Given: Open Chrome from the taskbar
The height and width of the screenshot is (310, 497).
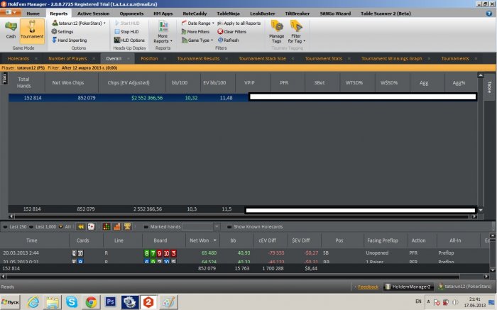Looking at the screenshot, I should click(91, 302).
